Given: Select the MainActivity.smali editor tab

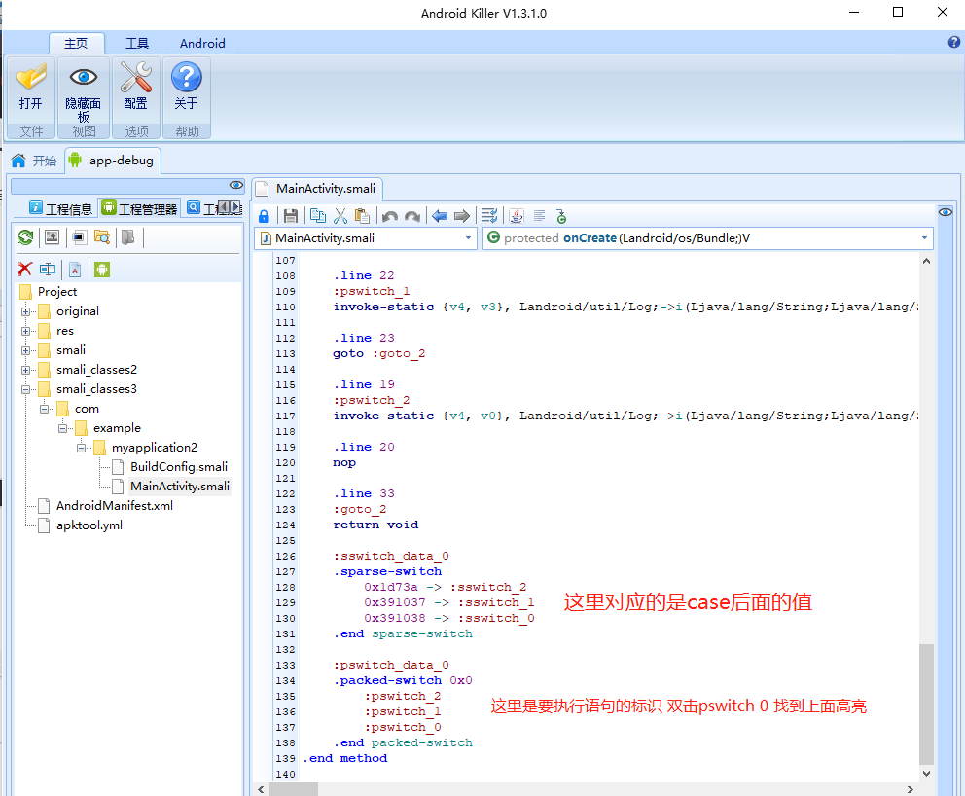Looking at the screenshot, I should 317,189.
